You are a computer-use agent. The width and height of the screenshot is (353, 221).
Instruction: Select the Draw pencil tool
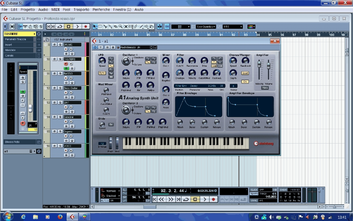tap(136, 26)
